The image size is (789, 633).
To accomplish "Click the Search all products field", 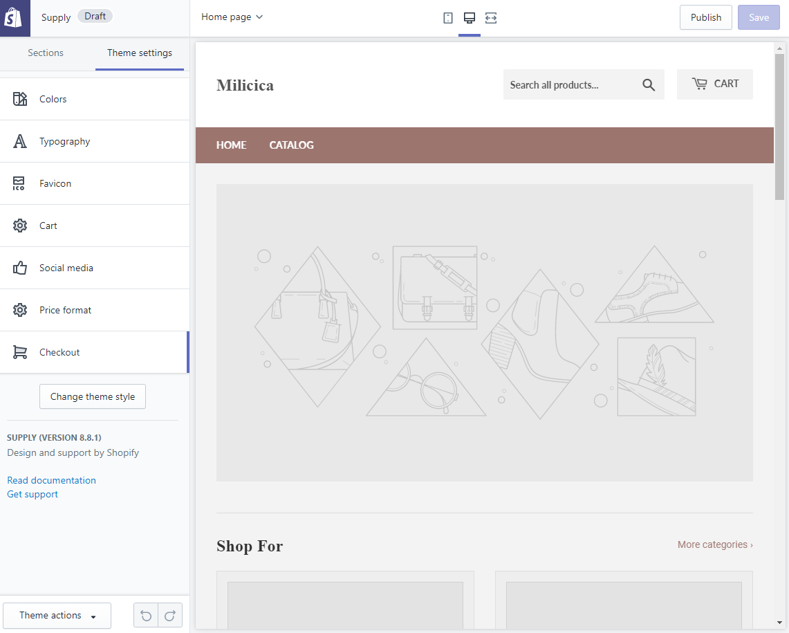I will [x=568, y=85].
